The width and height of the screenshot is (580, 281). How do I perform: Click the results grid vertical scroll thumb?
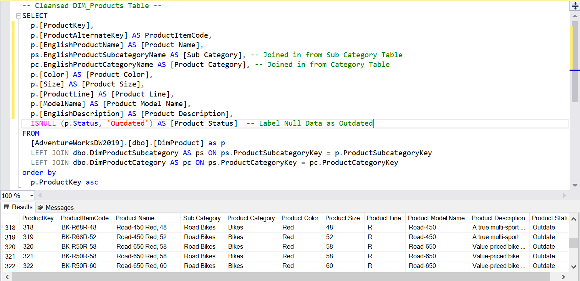point(573,243)
